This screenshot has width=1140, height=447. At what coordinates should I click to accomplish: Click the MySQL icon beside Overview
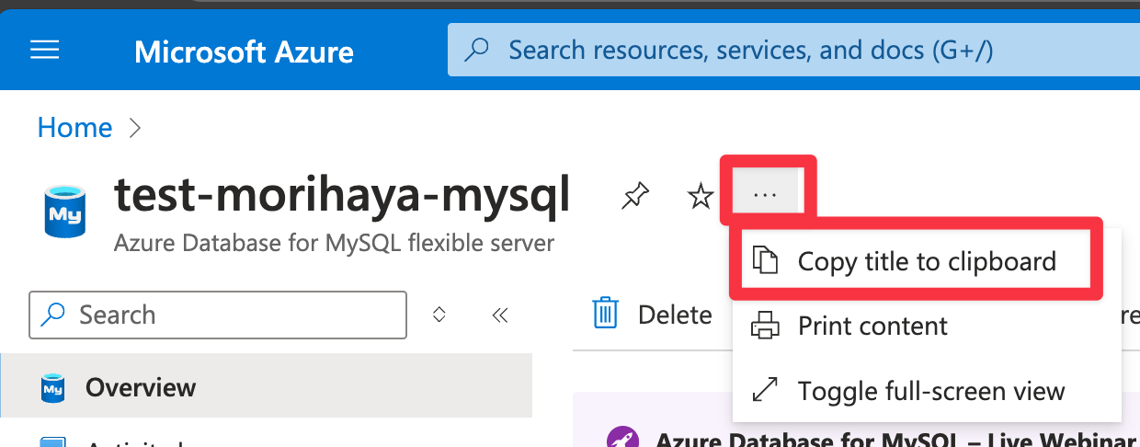pos(53,388)
